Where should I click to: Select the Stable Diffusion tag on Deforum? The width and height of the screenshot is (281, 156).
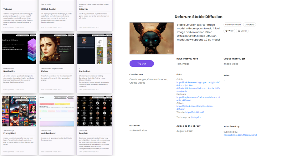[233, 25]
